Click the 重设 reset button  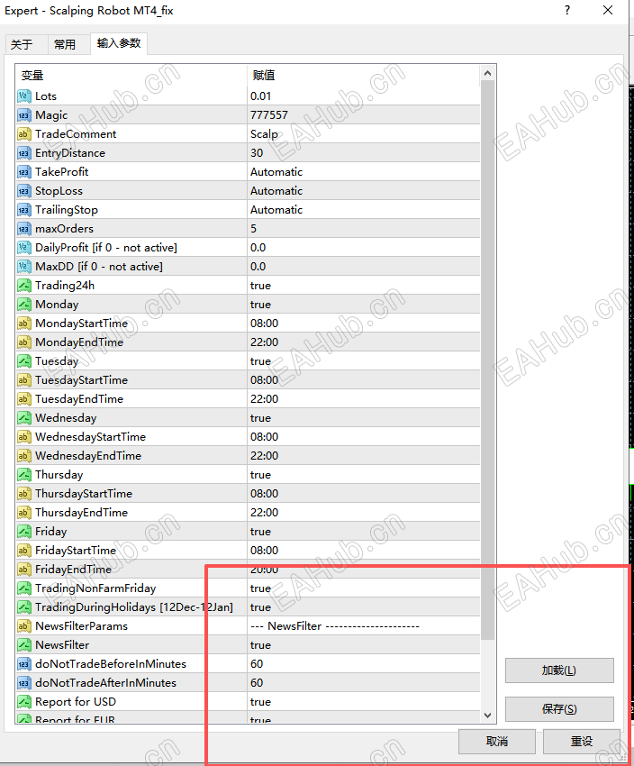pyautogui.click(x=582, y=742)
